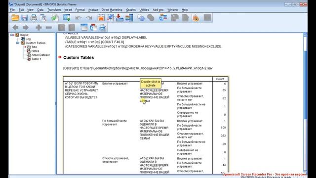Image resolution: width=316 pixels, height=178 pixels.
Task: Click the /TABLE w10q1 > w10q2 syntax line
Action: click(94, 42)
